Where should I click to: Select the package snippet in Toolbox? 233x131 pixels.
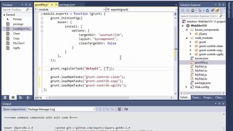click(x=18, y=24)
